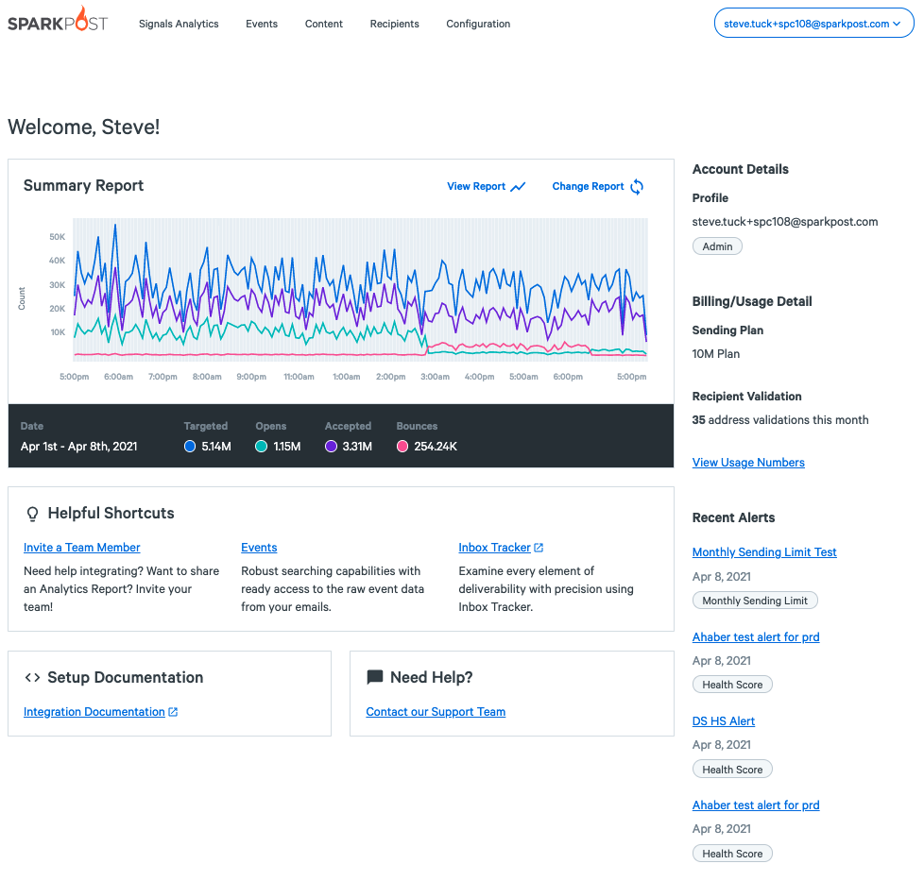Screen dimensions: 924x881
Task: Click Integration Documentation external link icon
Action: [x=173, y=712]
